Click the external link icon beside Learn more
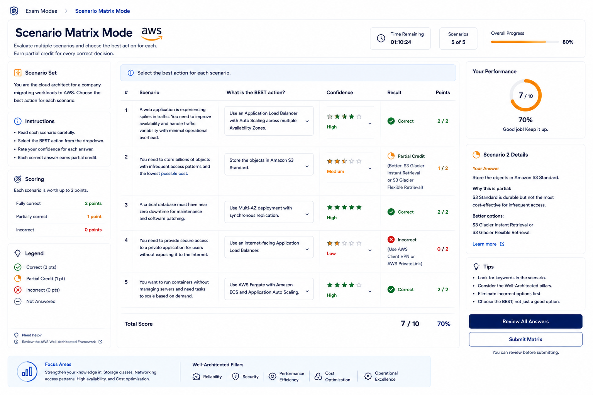The height and width of the screenshot is (395, 593). (x=502, y=244)
